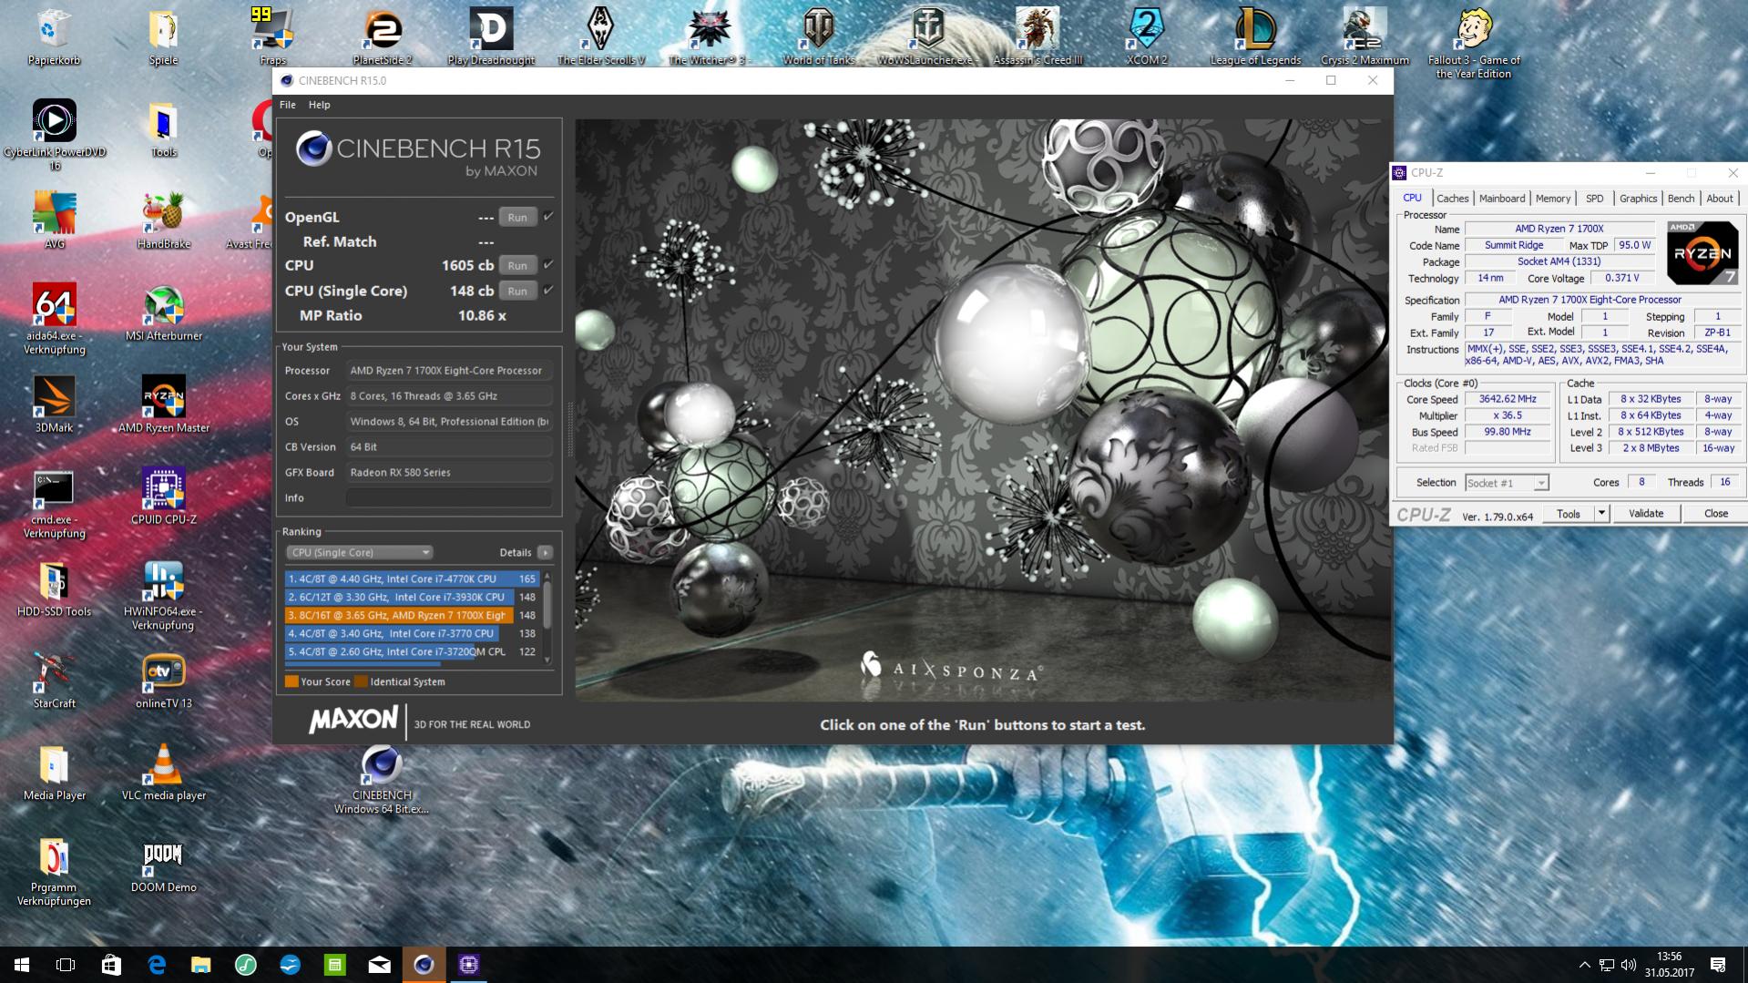Open Task View on the taskbar
This screenshot has width=1748, height=983.
[66, 965]
